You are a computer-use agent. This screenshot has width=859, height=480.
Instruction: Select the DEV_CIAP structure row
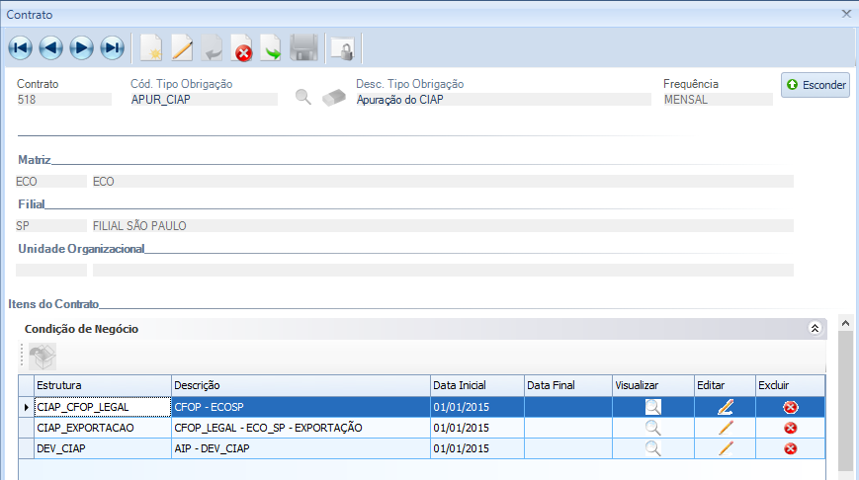coord(101,448)
